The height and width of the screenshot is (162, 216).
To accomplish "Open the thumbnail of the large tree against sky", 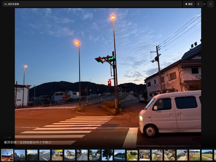I will (107, 155).
